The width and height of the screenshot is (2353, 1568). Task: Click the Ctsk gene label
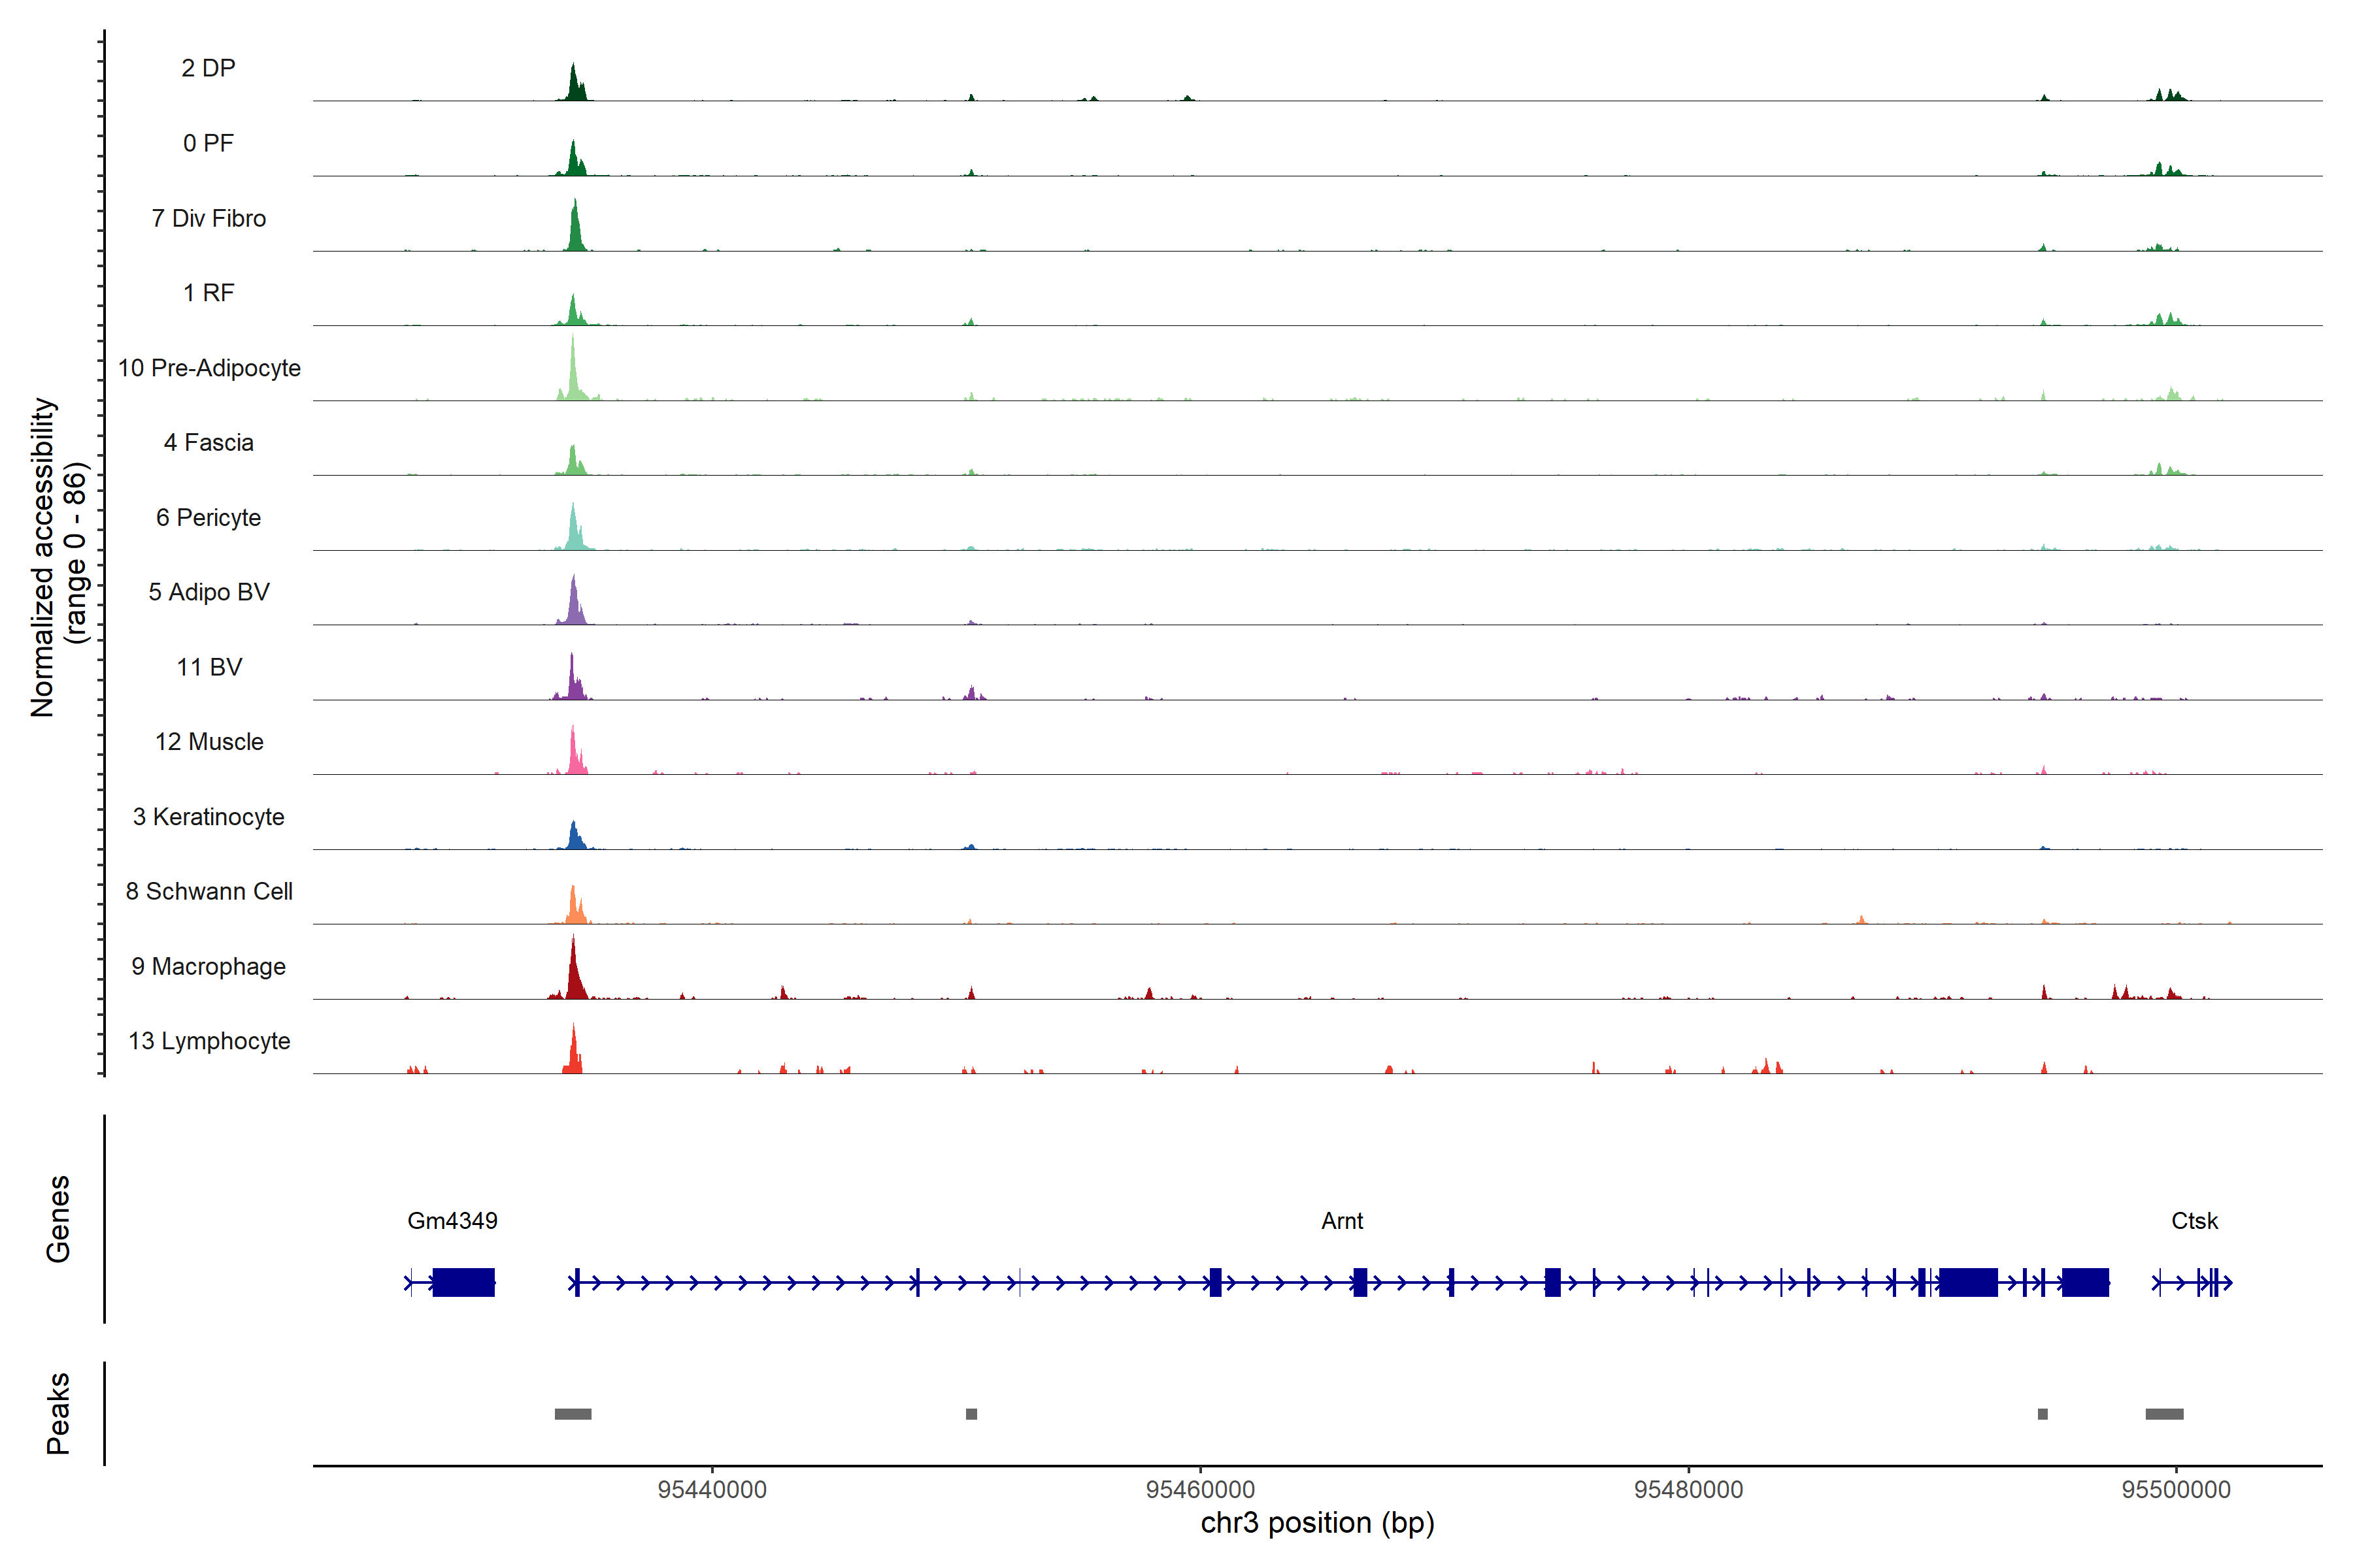(x=2194, y=1221)
